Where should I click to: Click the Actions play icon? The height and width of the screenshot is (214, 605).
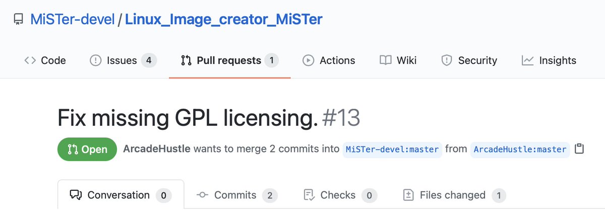(x=308, y=60)
